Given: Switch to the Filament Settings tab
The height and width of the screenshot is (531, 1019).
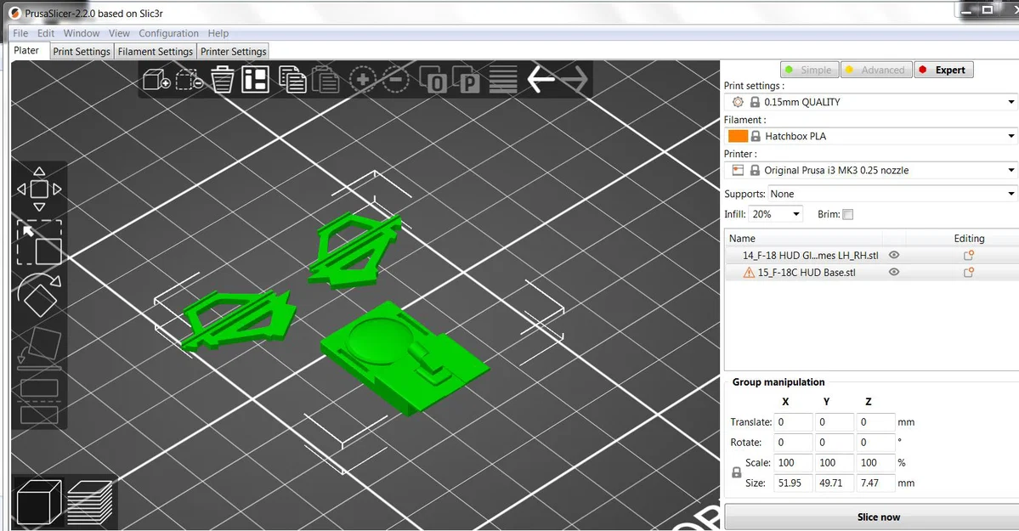Looking at the screenshot, I should click(156, 51).
